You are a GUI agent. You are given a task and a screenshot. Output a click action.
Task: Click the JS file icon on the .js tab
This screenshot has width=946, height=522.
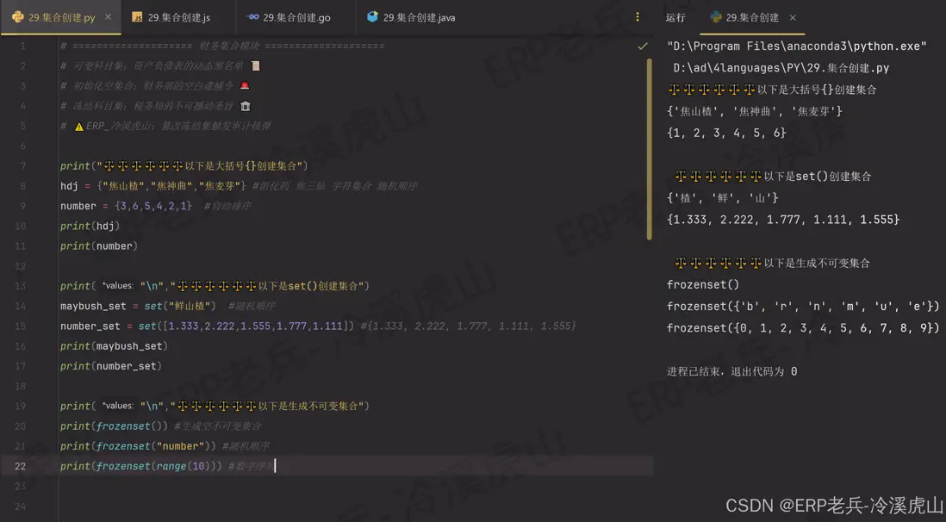[x=137, y=17]
